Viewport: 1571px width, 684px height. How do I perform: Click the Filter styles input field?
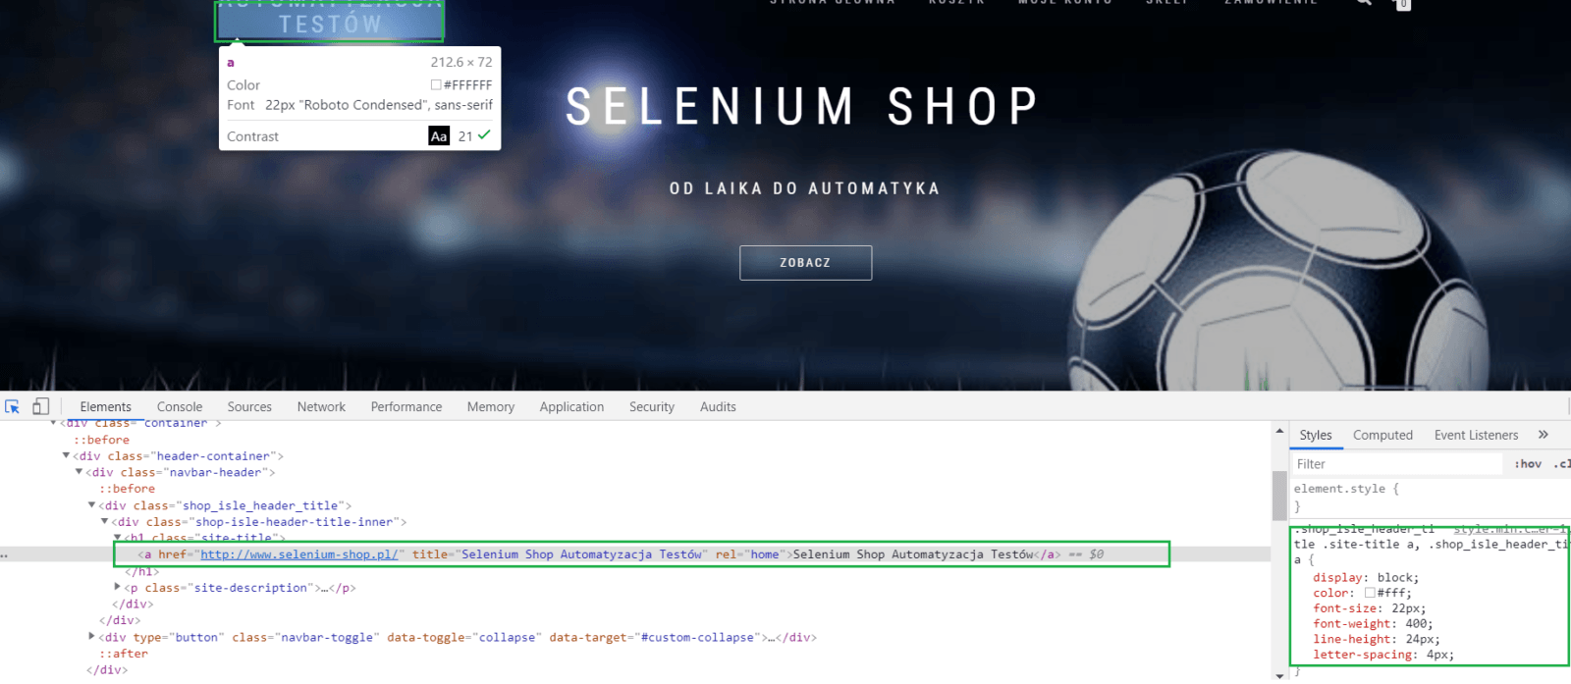pos(1394,464)
